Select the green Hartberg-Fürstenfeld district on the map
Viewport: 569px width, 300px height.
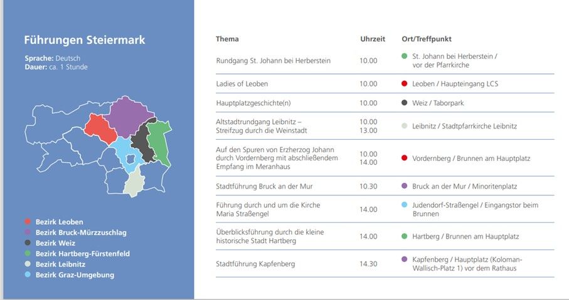(x=160, y=142)
